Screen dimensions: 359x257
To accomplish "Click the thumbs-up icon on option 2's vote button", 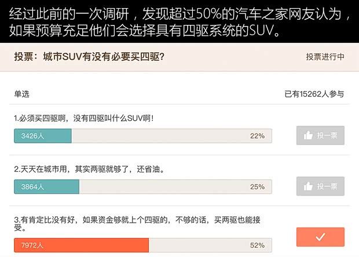I will click(308, 186).
